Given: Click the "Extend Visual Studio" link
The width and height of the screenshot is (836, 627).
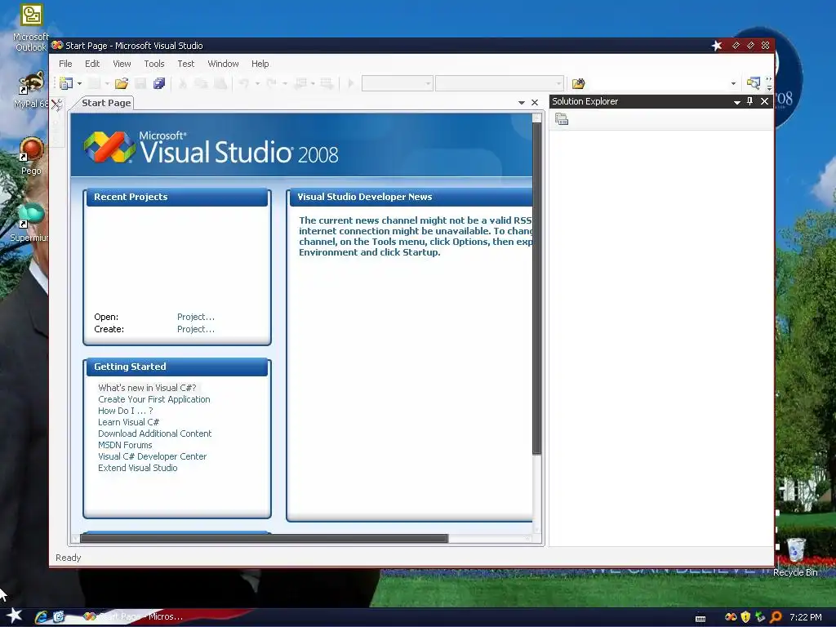Looking at the screenshot, I should click(137, 468).
